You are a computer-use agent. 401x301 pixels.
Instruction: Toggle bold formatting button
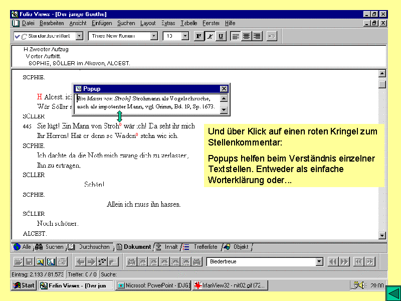point(199,36)
